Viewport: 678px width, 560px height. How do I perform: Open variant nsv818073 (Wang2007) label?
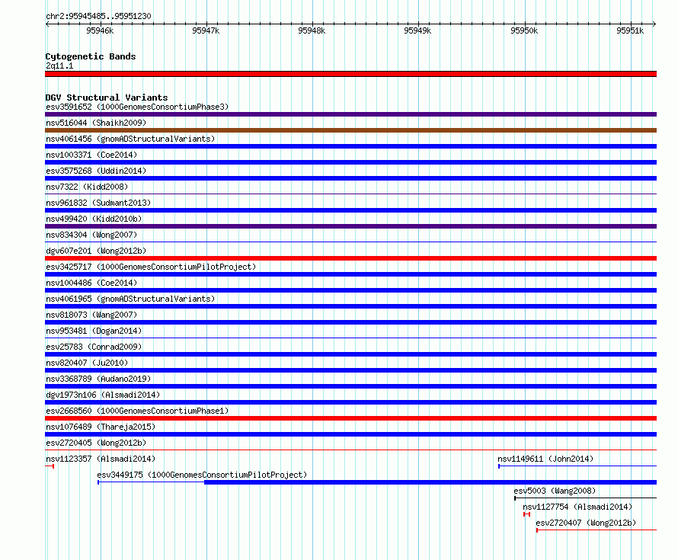tap(91, 315)
